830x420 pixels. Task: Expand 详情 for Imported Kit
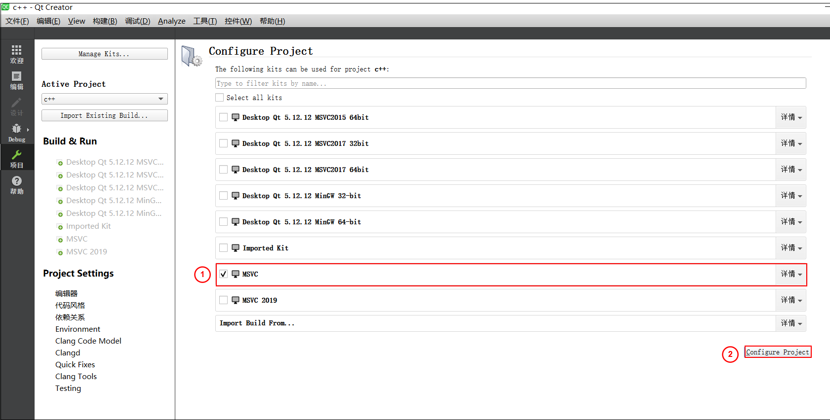click(x=791, y=248)
